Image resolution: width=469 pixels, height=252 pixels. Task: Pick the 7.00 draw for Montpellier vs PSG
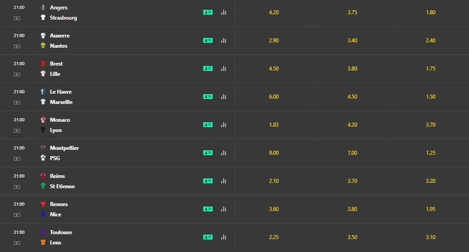tap(352, 153)
